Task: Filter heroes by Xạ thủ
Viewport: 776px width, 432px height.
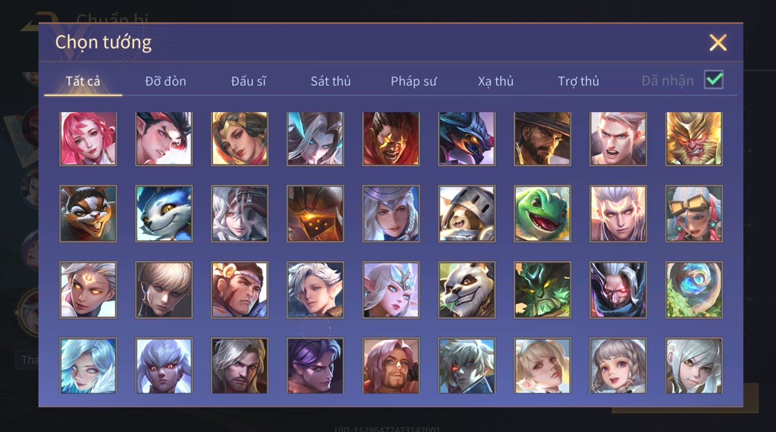Action: [496, 81]
